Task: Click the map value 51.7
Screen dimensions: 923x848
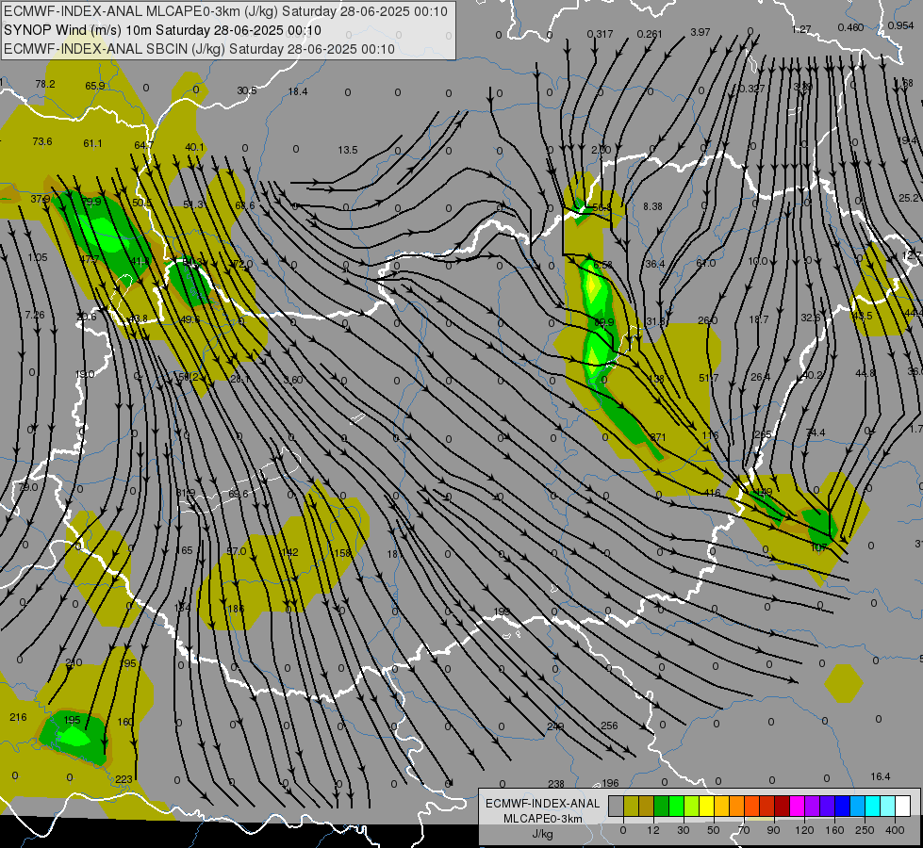Action: click(x=709, y=378)
